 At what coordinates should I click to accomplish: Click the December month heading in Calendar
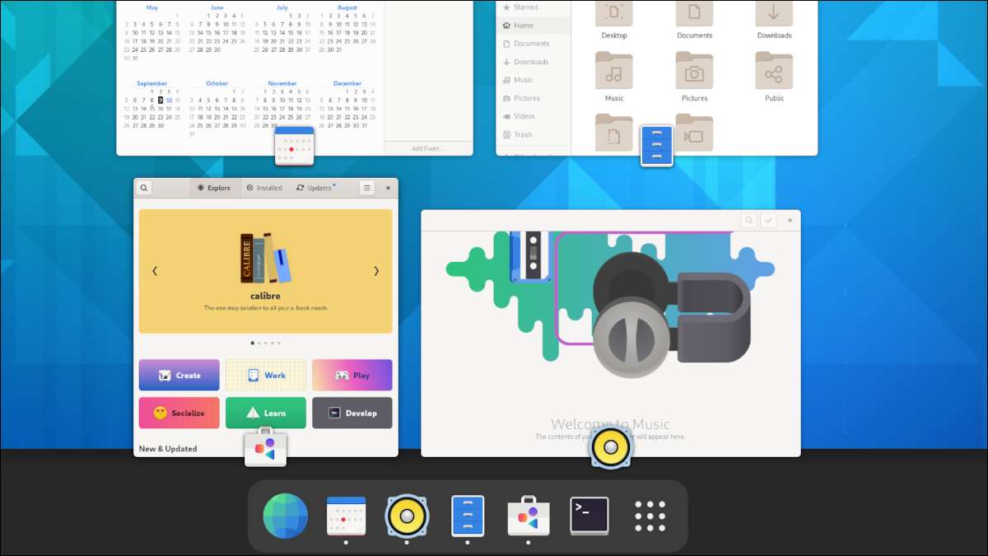point(347,83)
